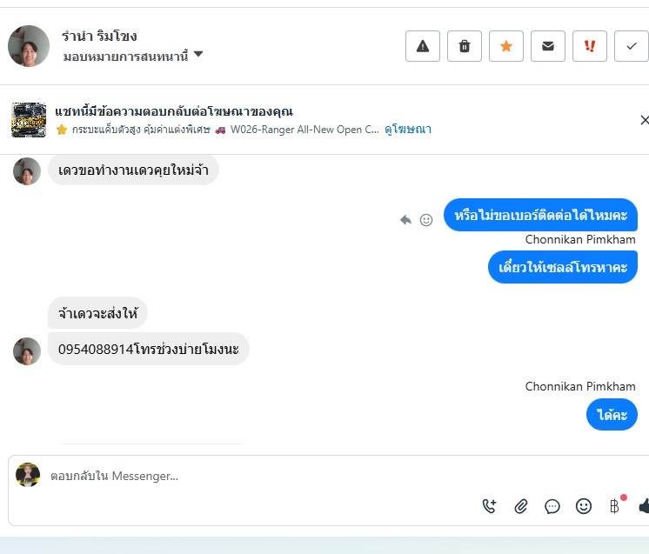Mark conversation done with checkmark button
The image size is (649, 554).
coord(632,46)
